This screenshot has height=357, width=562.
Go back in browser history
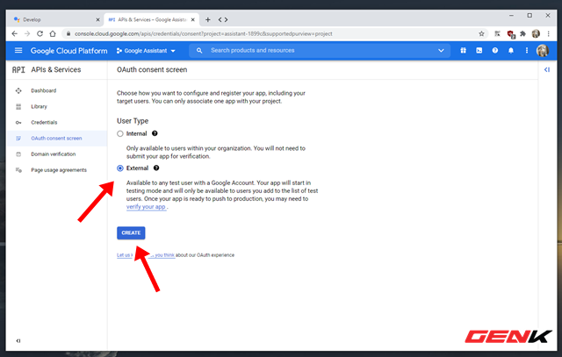14,33
